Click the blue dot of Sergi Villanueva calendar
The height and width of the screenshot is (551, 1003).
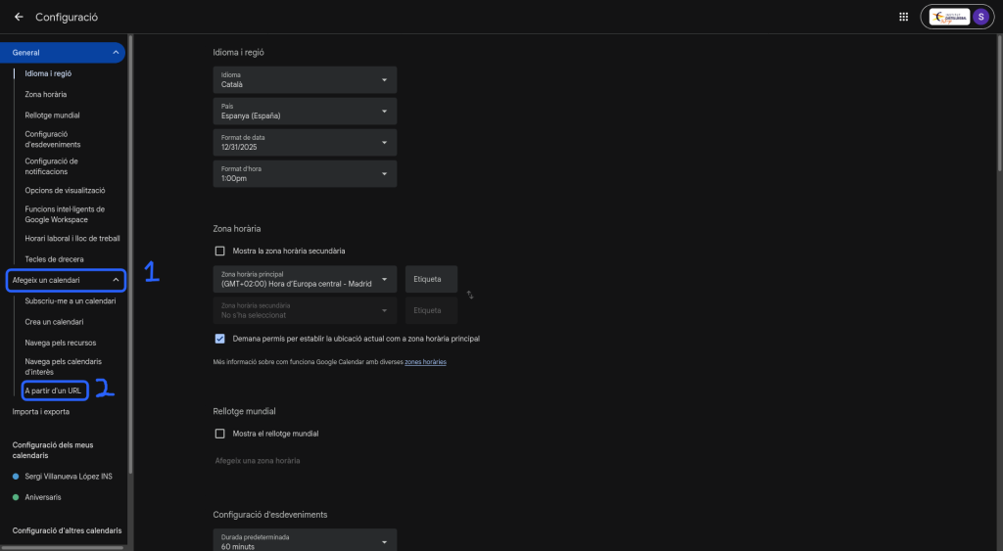(16, 477)
